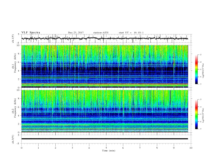Click the ch.2 colorbar "-5" tick value
Viewport: 215px width, 166px height.
200,114
